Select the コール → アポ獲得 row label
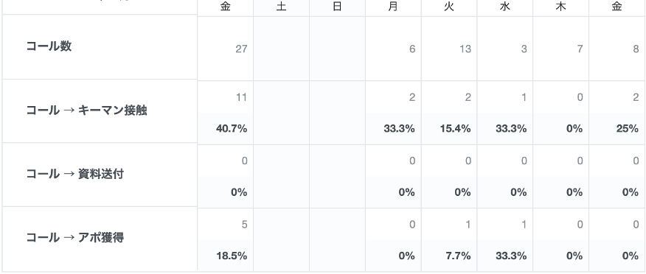 (74, 237)
